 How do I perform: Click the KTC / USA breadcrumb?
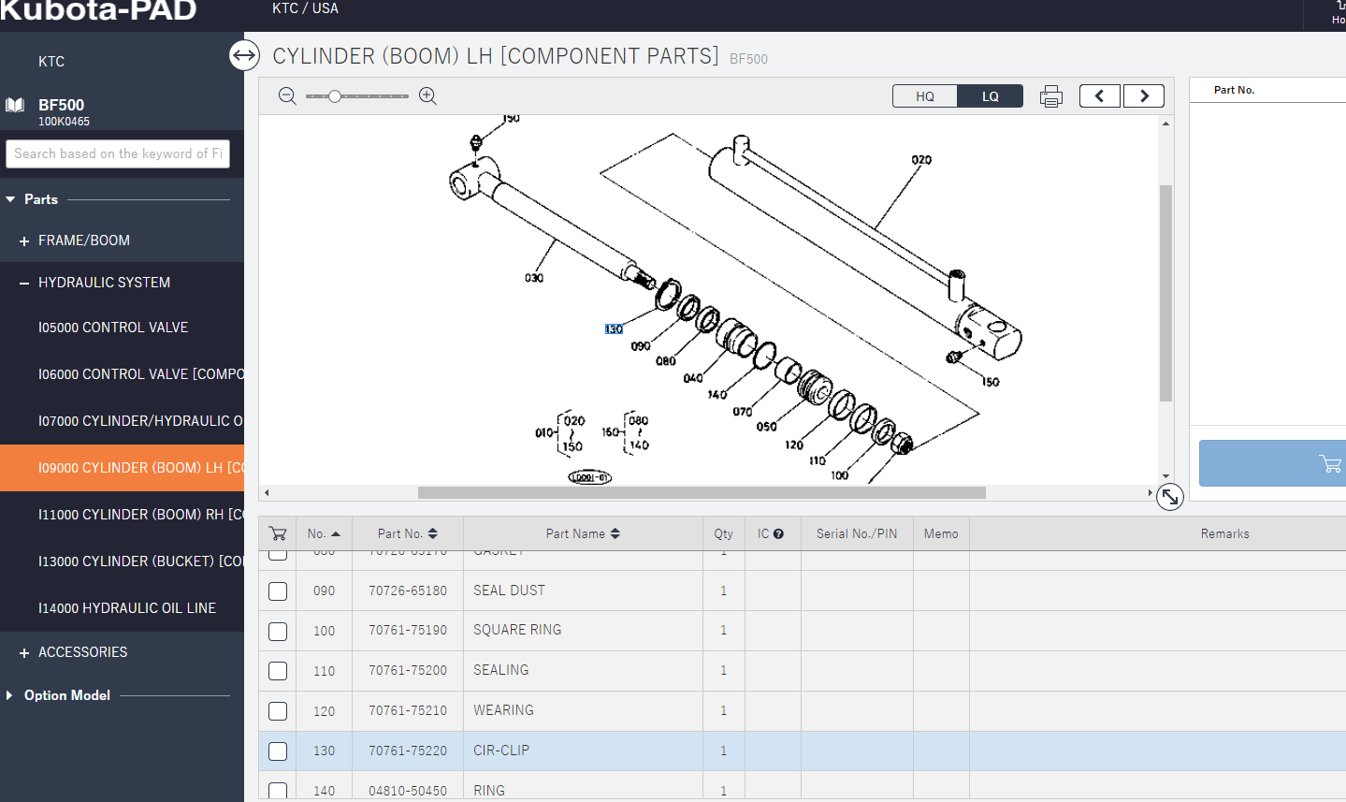pyautogui.click(x=305, y=8)
